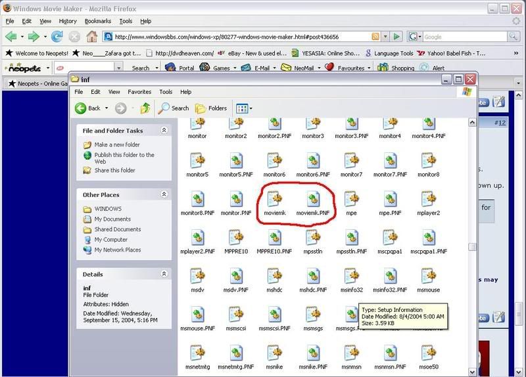The image size is (526, 377).
Task: Select the mpe.PNF file
Action: [x=390, y=203]
